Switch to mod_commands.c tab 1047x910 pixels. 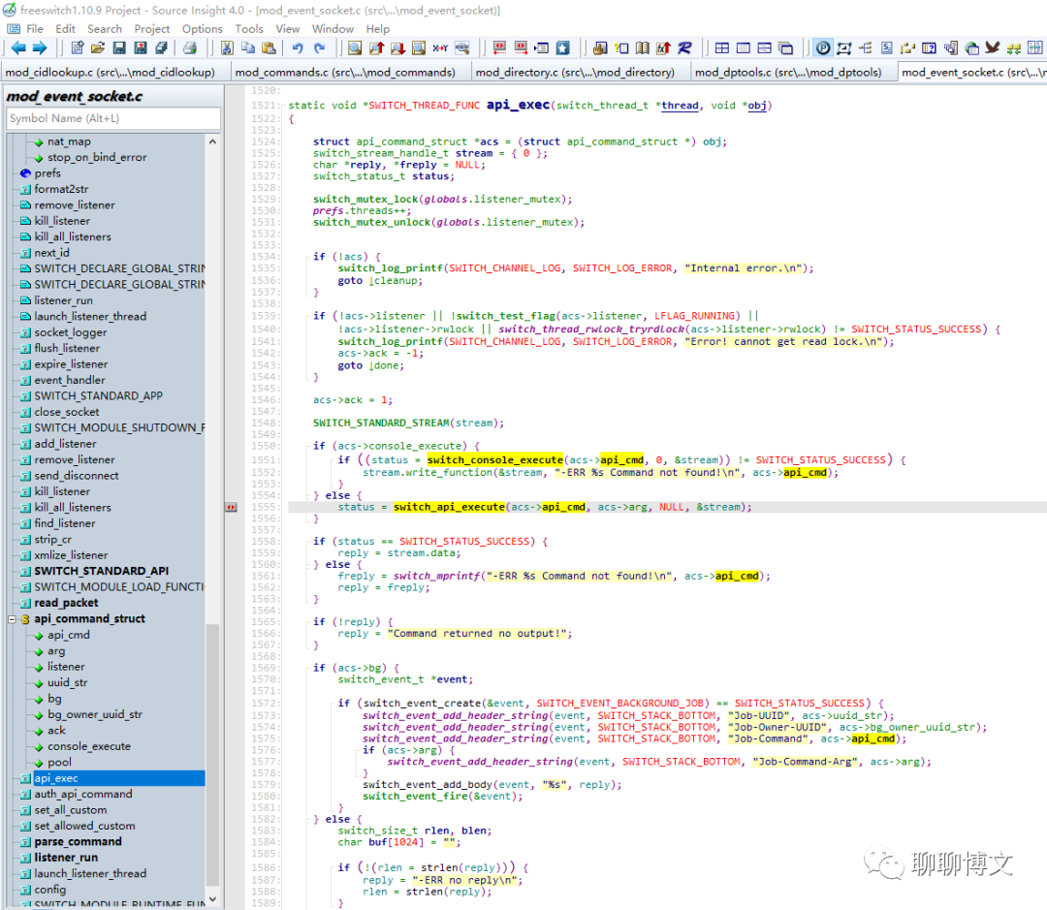pyautogui.click(x=344, y=72)
